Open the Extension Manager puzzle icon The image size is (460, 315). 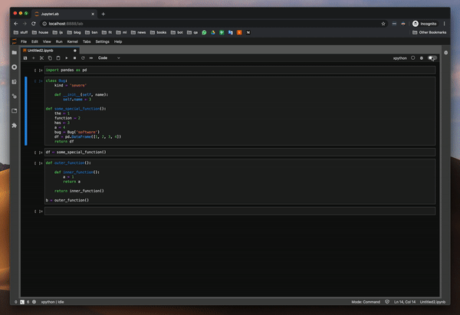15,125
